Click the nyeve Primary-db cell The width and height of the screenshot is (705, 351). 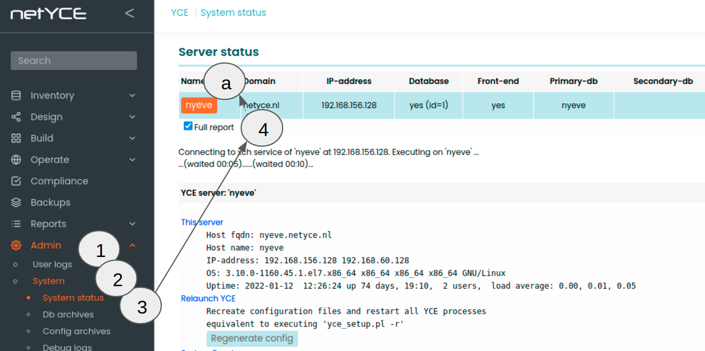[x=574, y=106]
